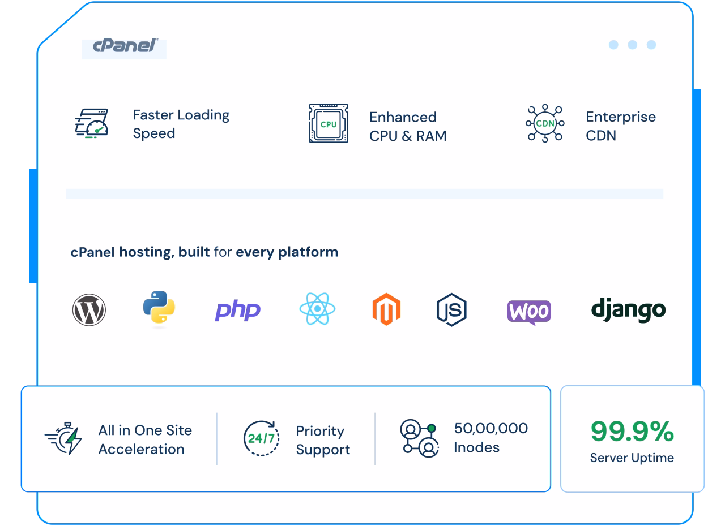Viewport: 725px width, 526px height.
Task: Select the 24/7 support icon
Action: click(261, 438)
